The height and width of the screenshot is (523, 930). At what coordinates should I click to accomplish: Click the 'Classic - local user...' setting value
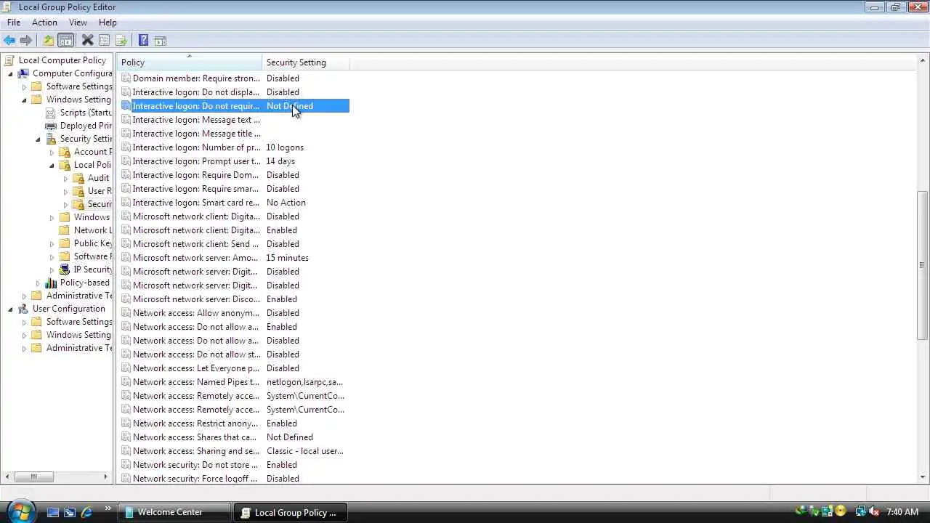pos(304,451)
